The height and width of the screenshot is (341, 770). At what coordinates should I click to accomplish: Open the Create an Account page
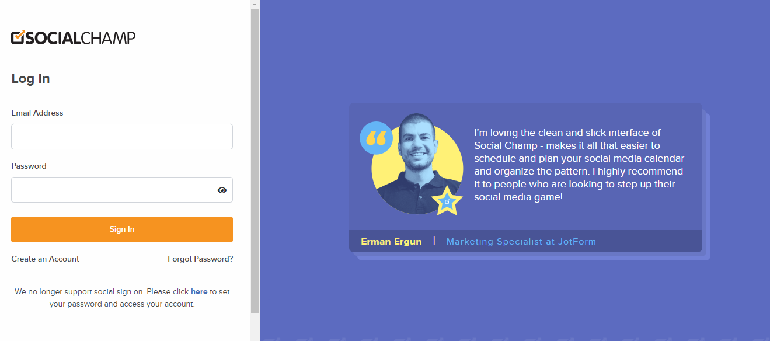[x=45, y=259]
